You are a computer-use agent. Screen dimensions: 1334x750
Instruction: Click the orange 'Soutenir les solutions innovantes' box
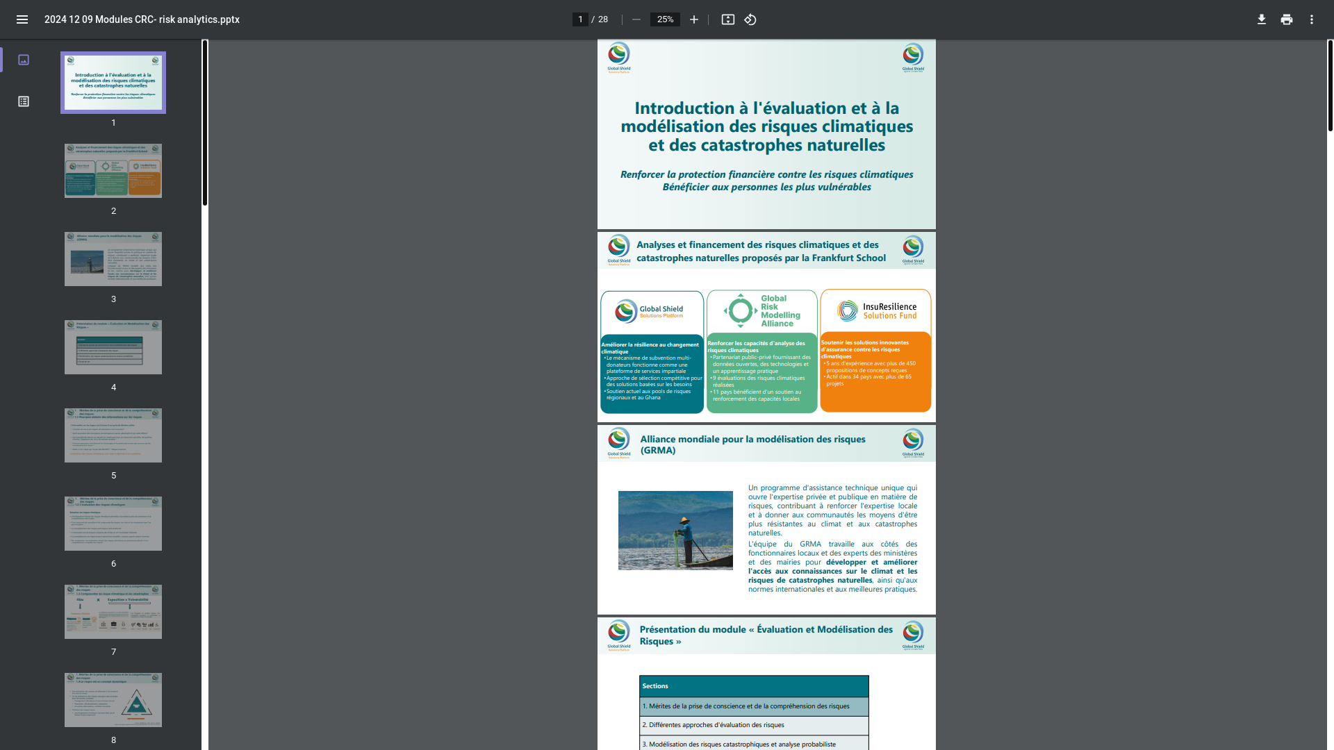click(875, 372)
